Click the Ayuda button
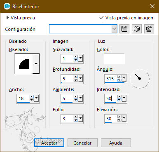This screenshot has width=159, height=152. [116, 143]
